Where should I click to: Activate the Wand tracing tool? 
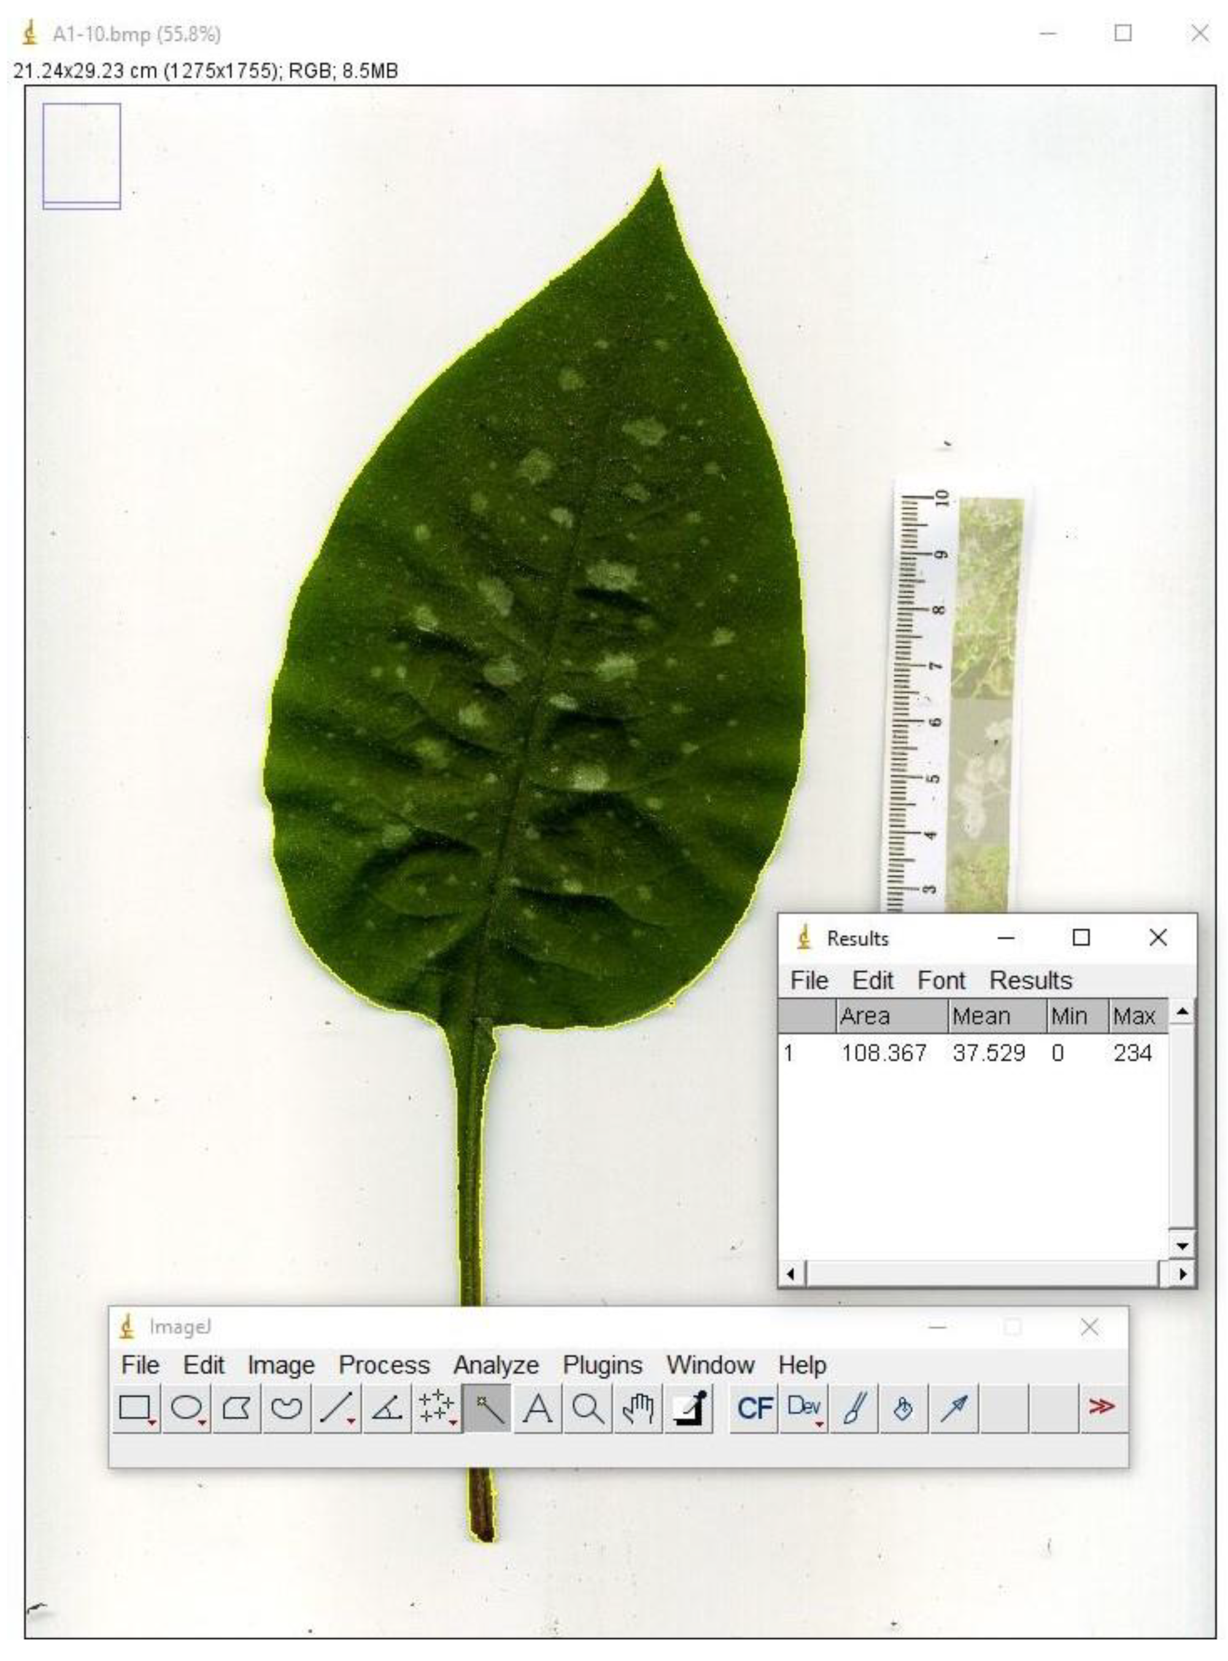pos(488,1408)
